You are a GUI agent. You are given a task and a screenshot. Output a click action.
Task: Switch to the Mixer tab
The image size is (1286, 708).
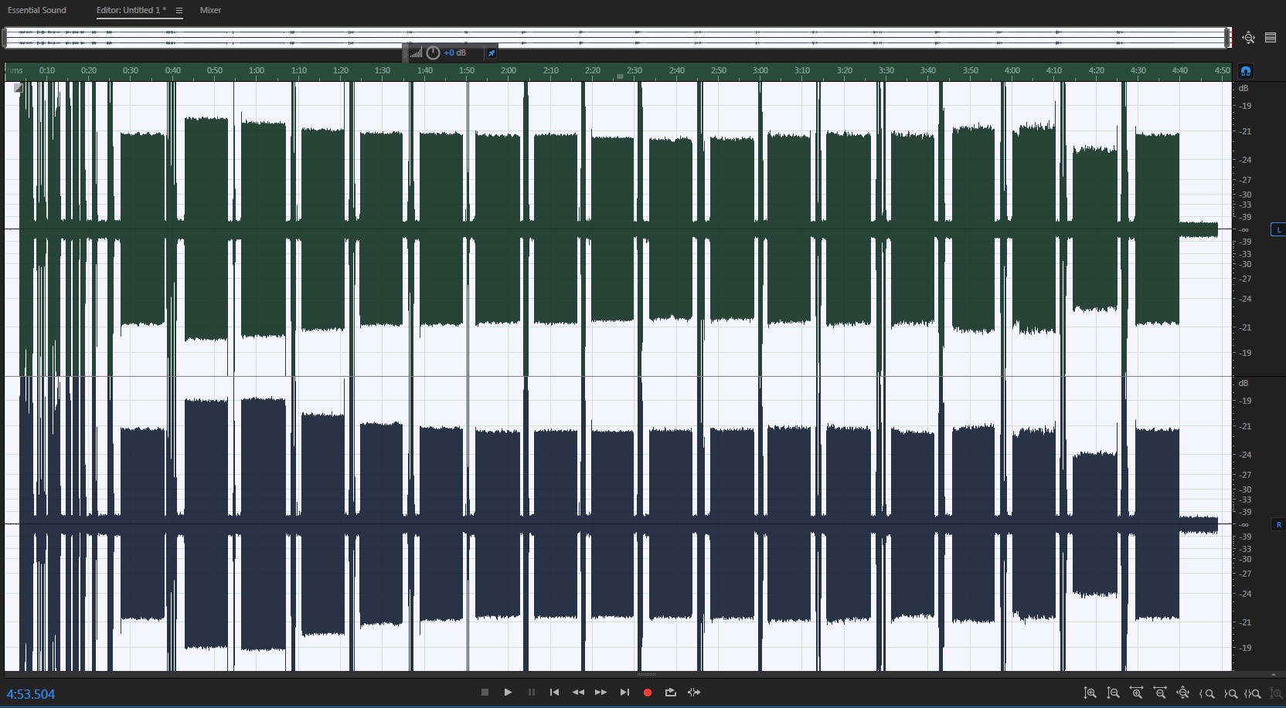pyautogui.click(x=210, y=10)
